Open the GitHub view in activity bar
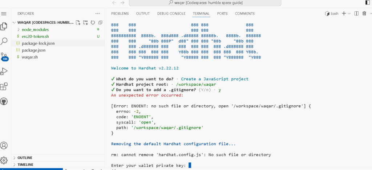This screenshot has width=372, height=170. tap(4, 101)
